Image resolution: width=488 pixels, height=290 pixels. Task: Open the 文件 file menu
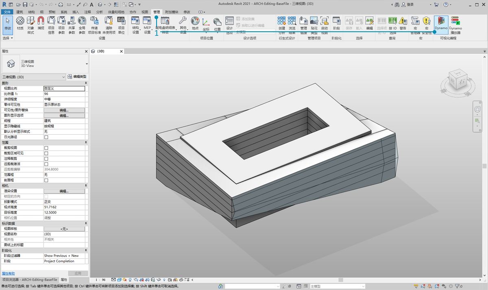[7, 12]
